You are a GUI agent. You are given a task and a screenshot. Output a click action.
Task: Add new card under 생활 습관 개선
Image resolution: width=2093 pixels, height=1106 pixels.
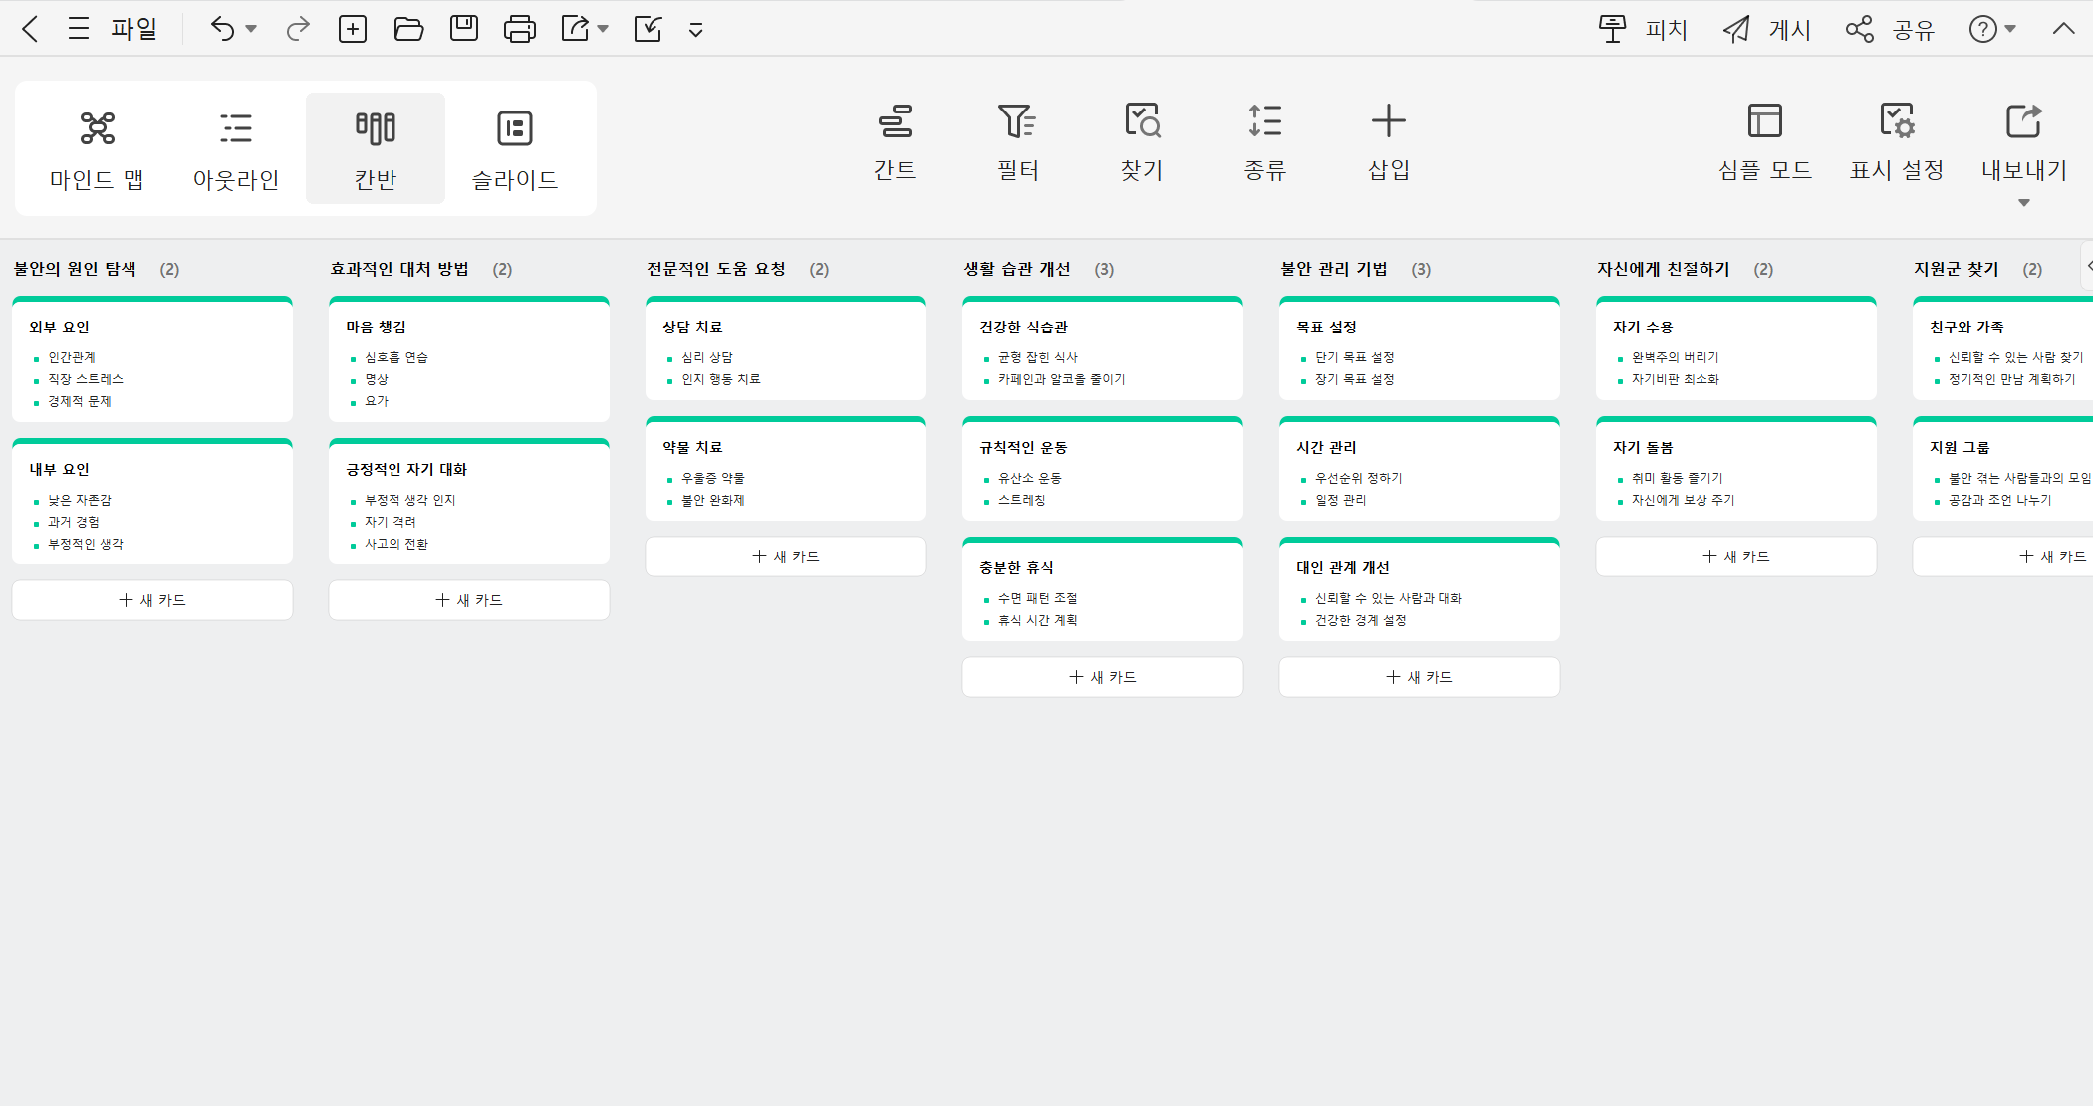[1103, 677]
